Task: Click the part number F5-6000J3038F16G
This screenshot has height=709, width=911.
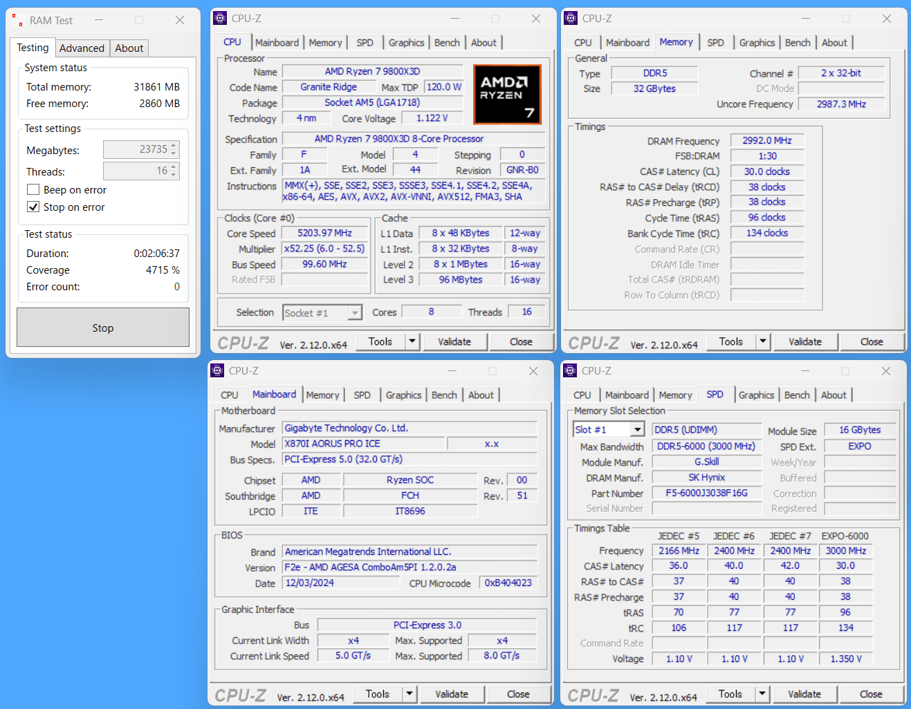Action: click(706, 493)
